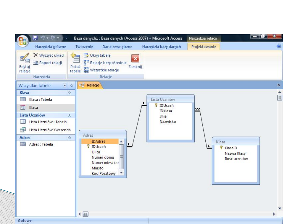The height and width of the screenshot is (224, 299).
Task: Collapse the navigation pane with double chevron
Action: click(71, 85)
